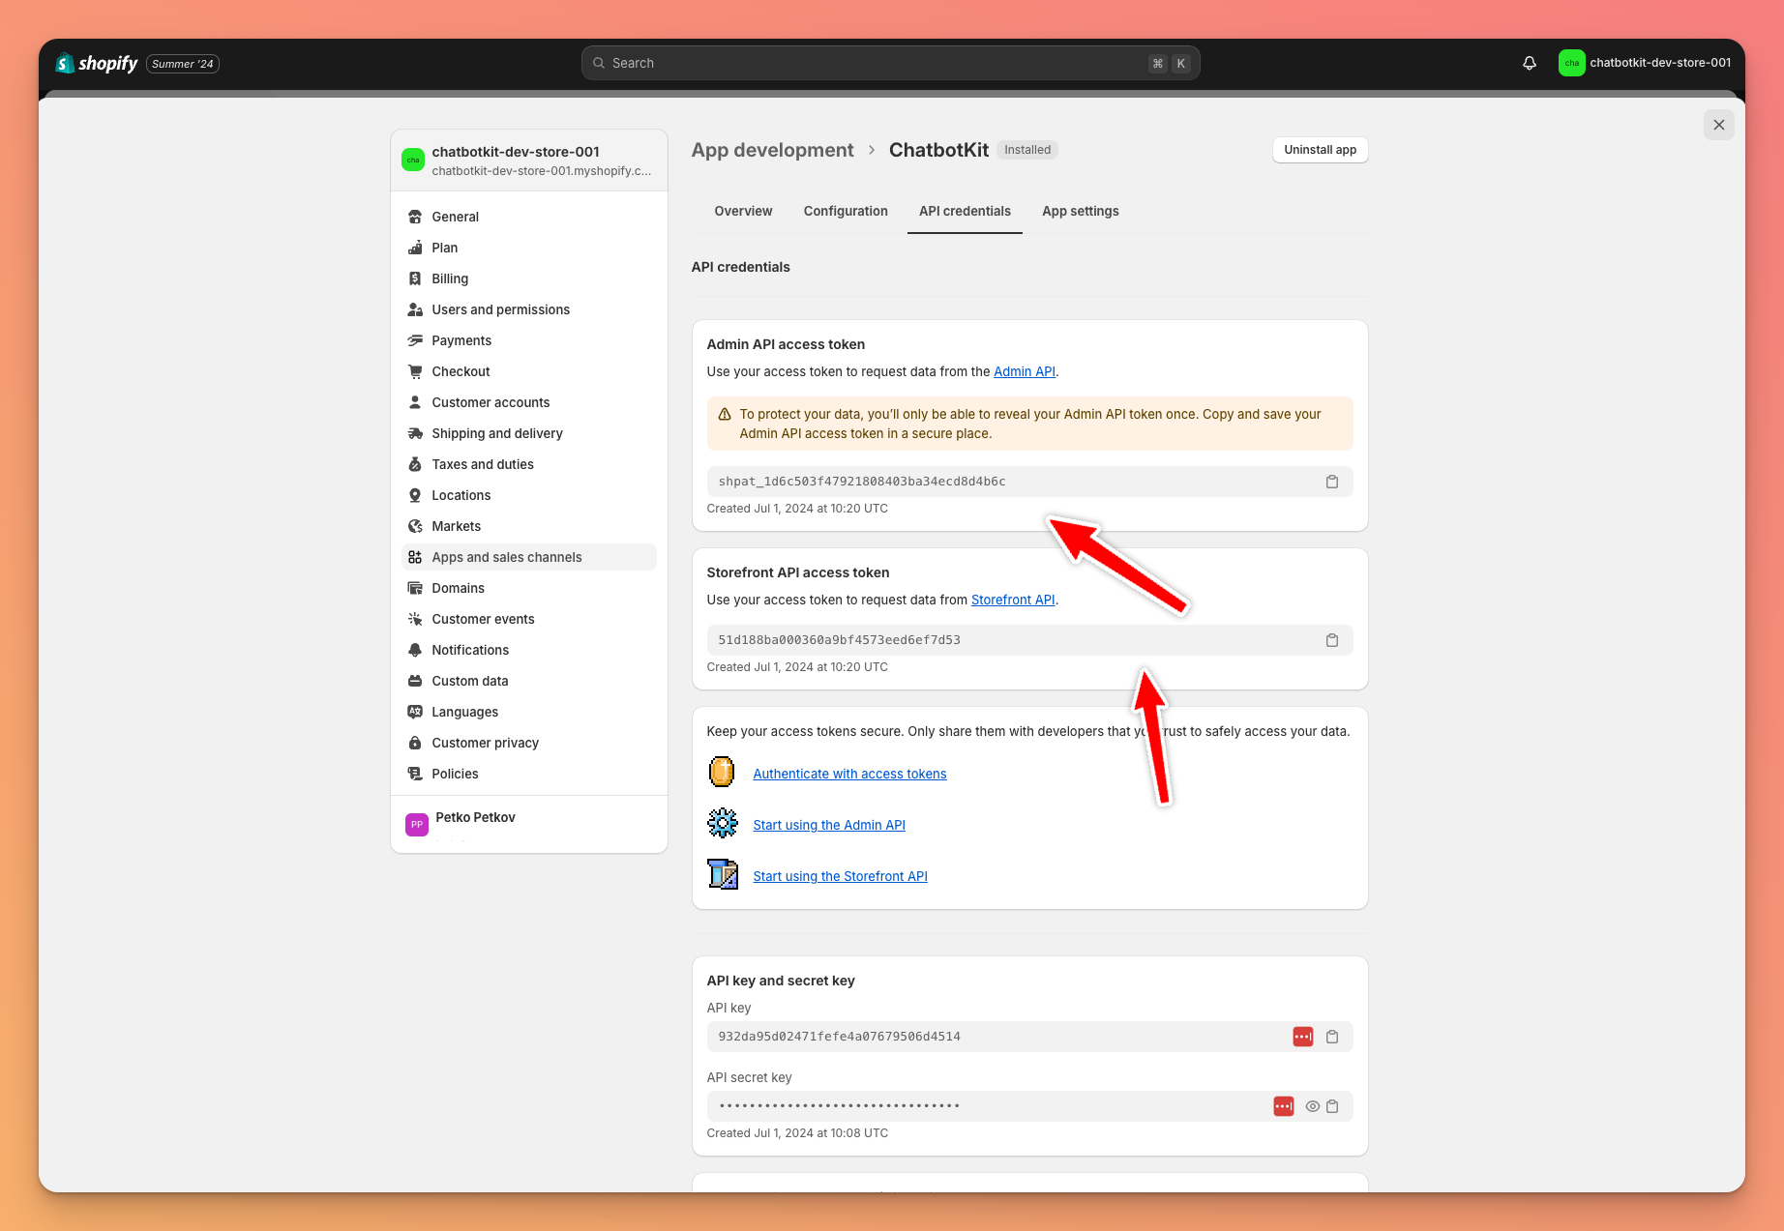Click the search magnifier icon

(599, 63)
